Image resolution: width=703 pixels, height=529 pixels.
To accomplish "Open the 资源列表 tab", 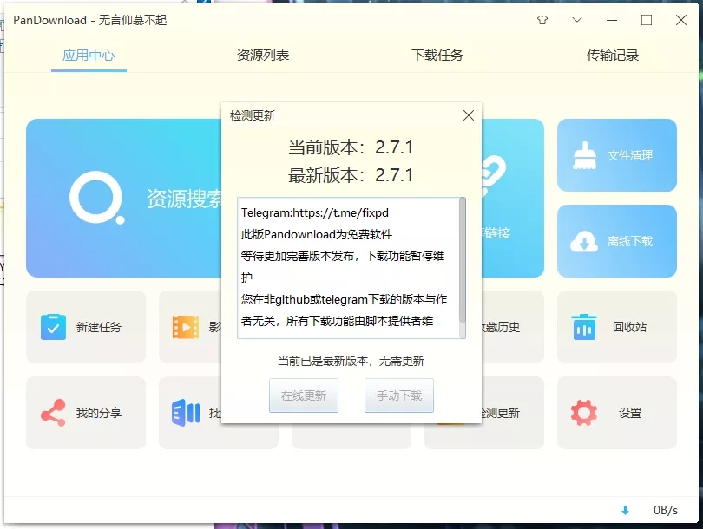I will pyautogui.click(x=263, y=56).
